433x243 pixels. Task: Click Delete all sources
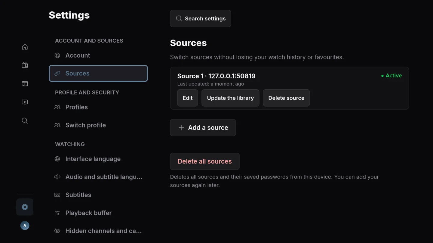point(205,161)
